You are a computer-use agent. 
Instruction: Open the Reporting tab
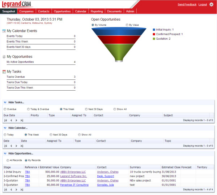(x=97, y=11)
